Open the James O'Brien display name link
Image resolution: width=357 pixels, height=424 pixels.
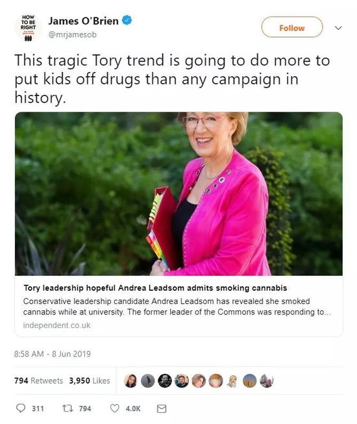click(x=83, y=21)
